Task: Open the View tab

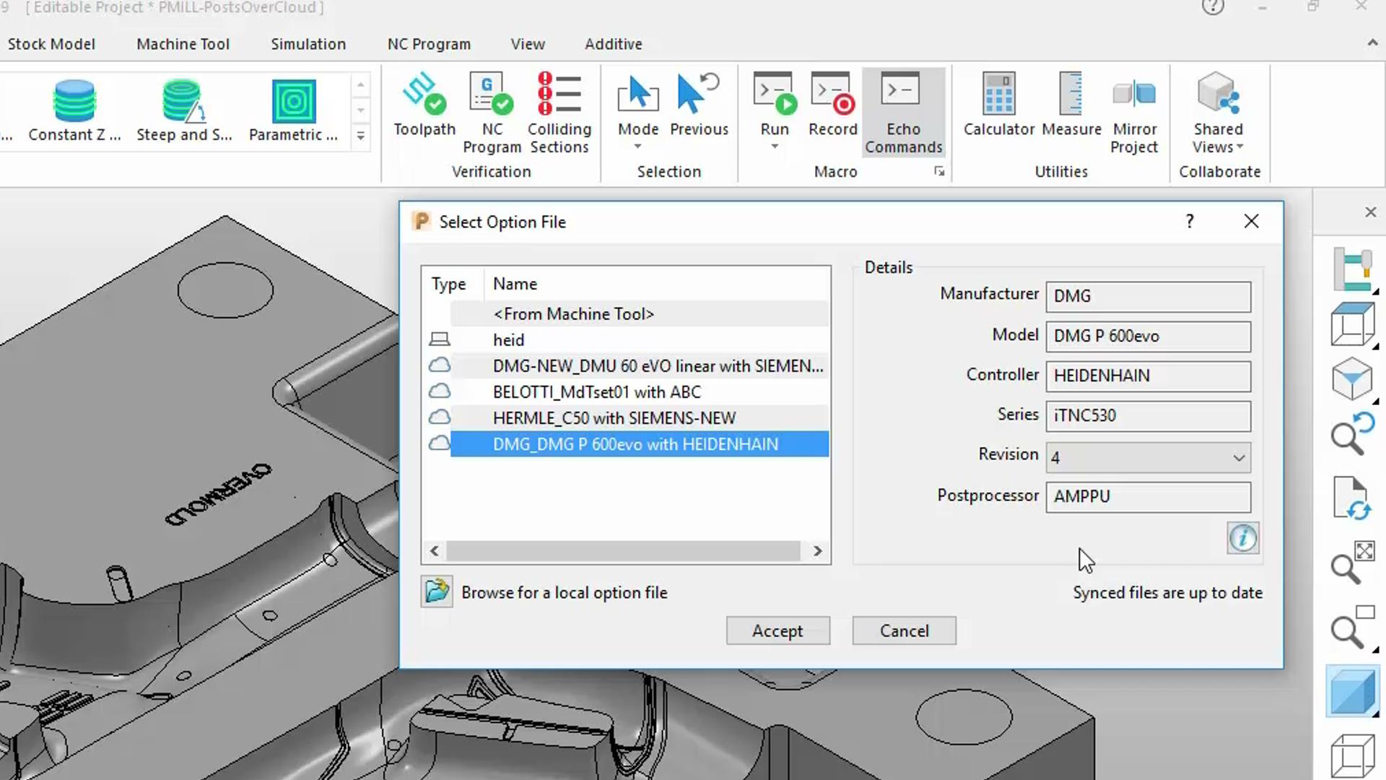Action: coord(528,44)
